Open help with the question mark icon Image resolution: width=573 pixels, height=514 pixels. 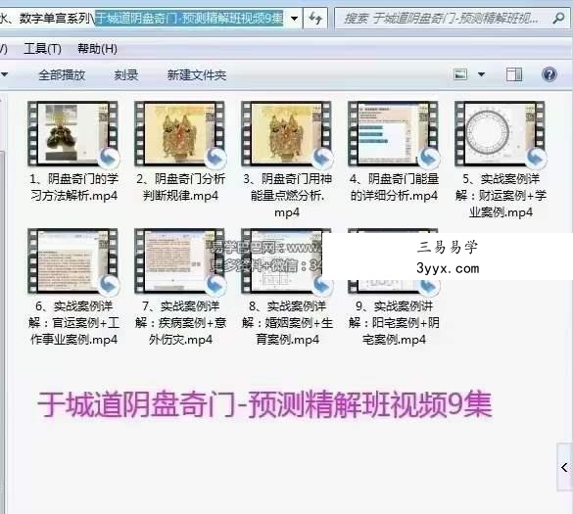[549, 74]
